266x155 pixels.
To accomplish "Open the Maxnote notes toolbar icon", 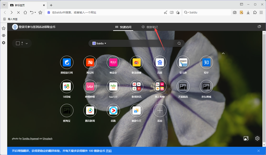I will (241, 12).
